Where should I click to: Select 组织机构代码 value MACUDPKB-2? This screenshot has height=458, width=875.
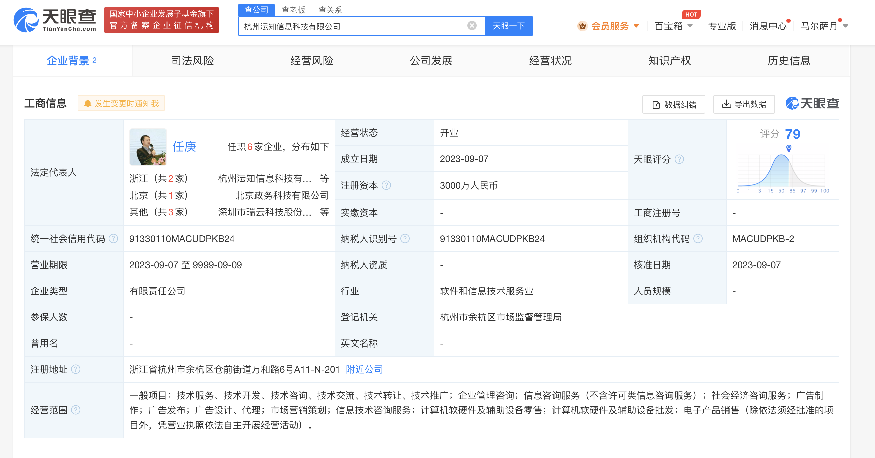763,239
